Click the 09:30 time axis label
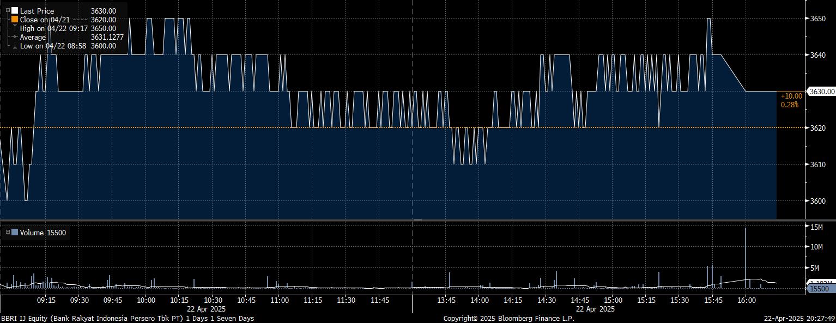 point(80,300)
